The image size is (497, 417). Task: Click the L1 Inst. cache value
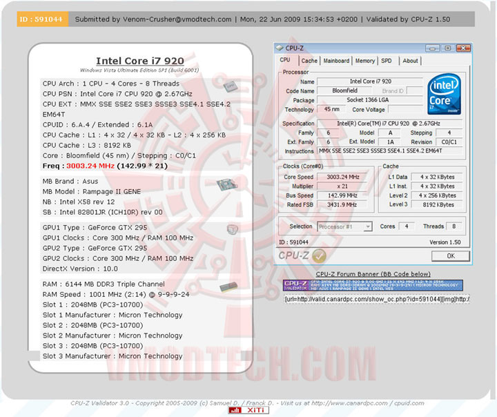pos(437,186)
